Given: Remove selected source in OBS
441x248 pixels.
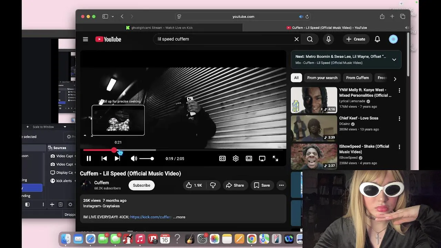Looking at the screenshot, I should click(60, 205).
